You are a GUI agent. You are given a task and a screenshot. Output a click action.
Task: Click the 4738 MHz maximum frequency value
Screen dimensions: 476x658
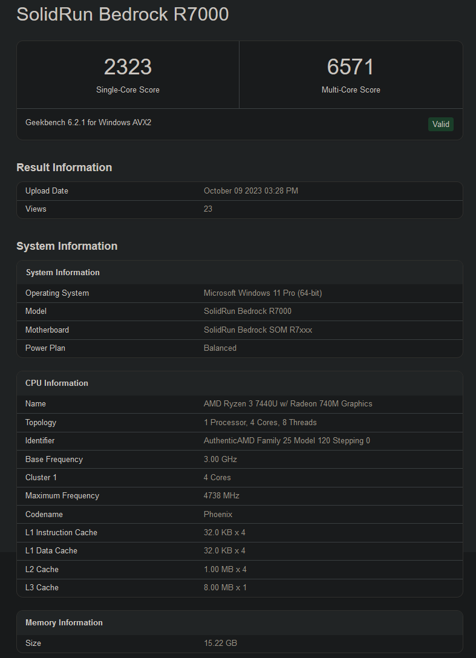221,495
